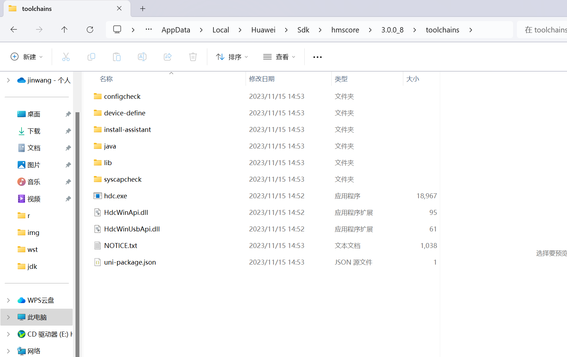Click the Paste clipboard icon
This screenshot has width=567, height=357.
[117, 57]
